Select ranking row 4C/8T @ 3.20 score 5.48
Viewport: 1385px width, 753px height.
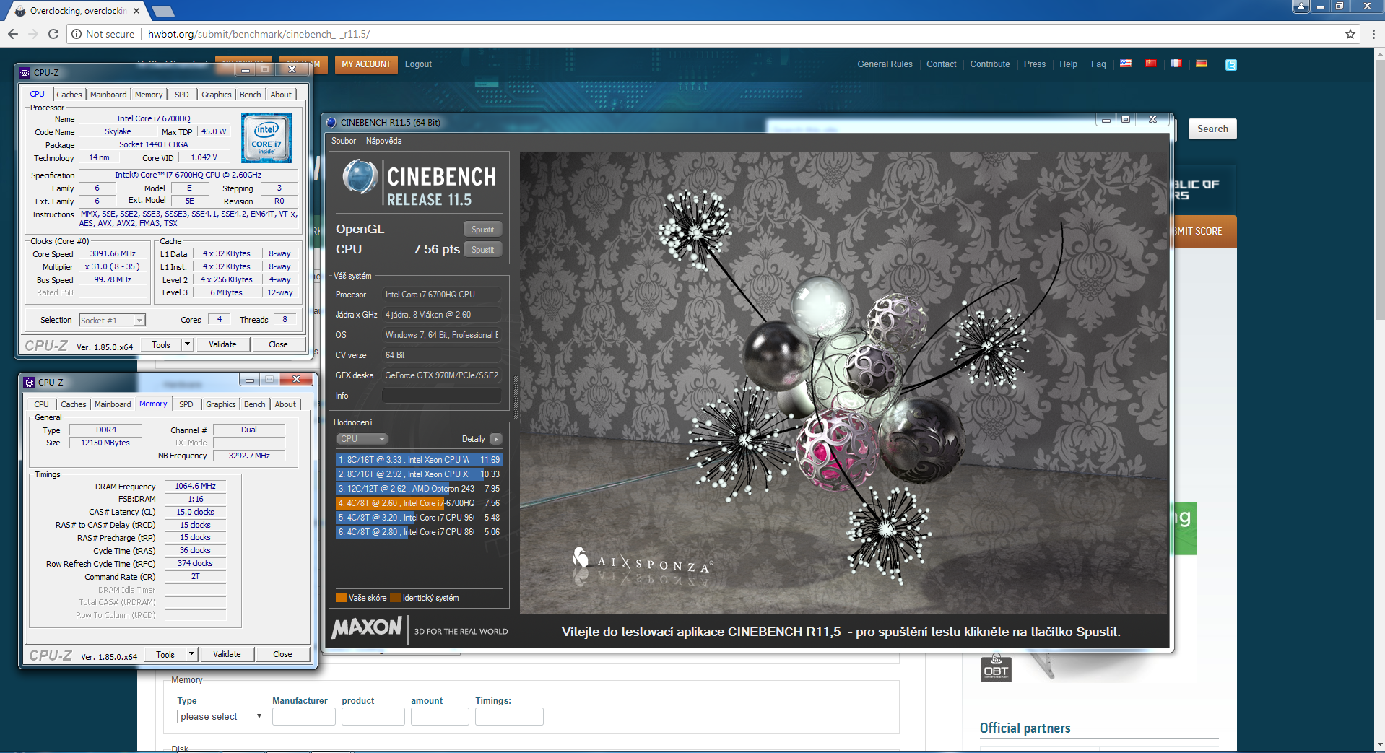click(x=419, y=518)
